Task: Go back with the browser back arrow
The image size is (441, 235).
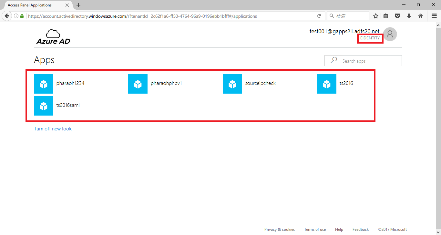Action: 6,16
